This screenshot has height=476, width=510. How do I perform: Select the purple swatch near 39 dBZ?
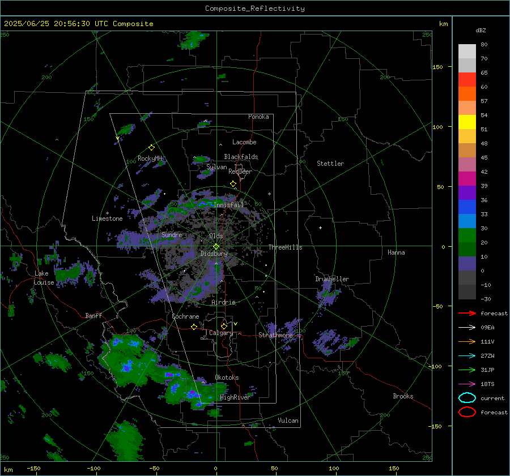(x=467, y=192)
